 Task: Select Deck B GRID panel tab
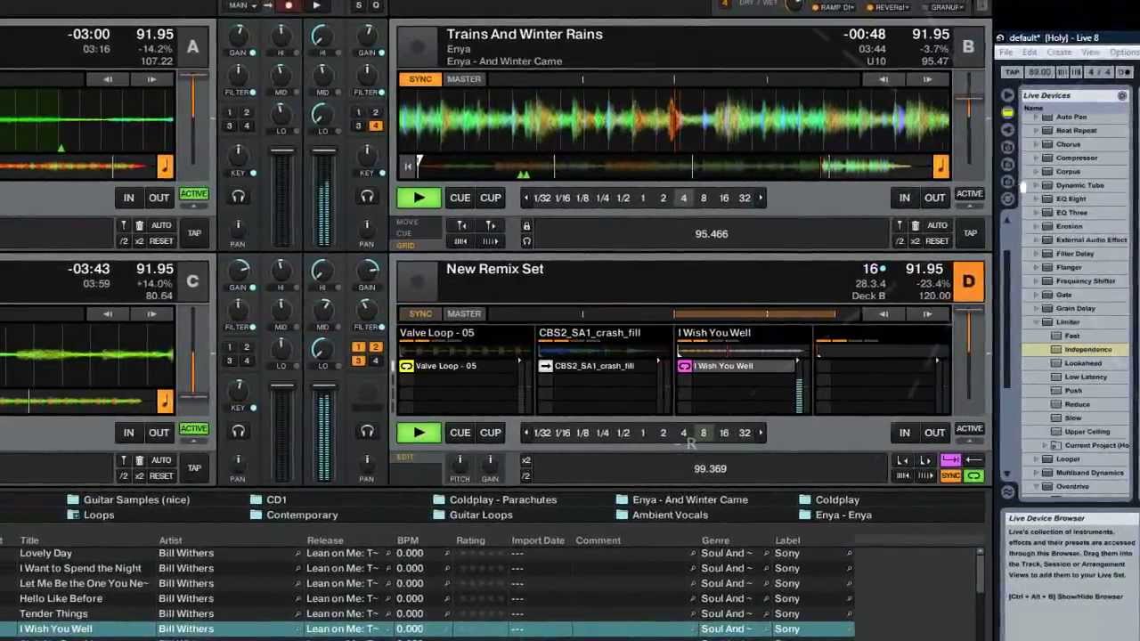[x=406, y=245]
